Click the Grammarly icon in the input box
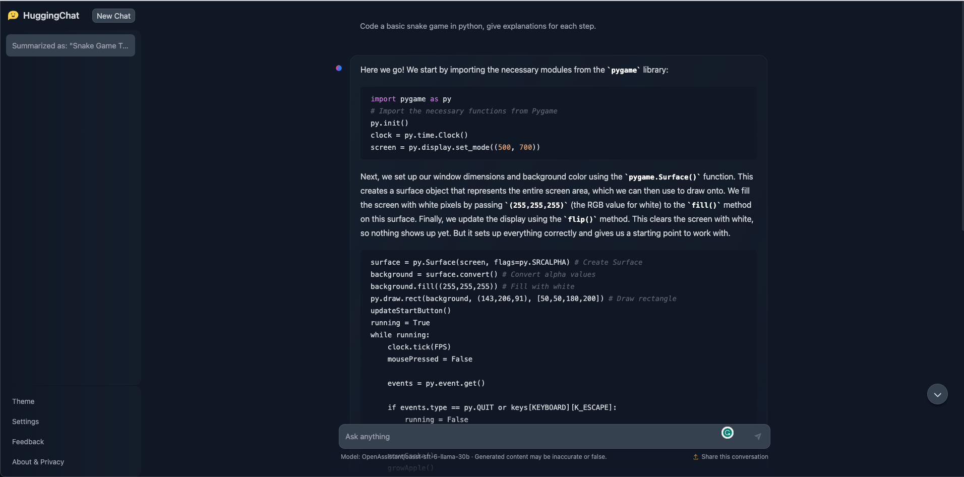The height and width of the screenshot is (477, 964). point(727,433)
